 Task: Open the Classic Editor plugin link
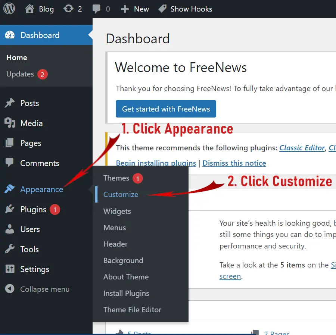pos(302,148)
